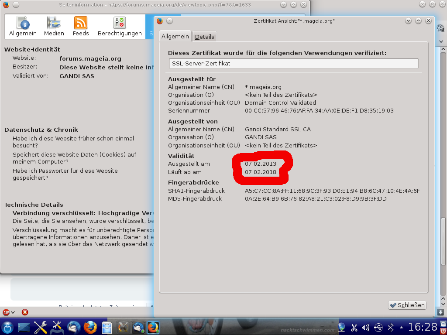
Task: Launch Firefox from the taskbar launcher
Action: tap(90, 328)
